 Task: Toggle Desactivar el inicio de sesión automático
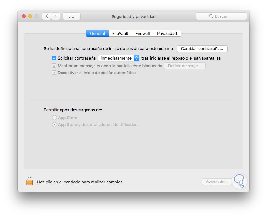54,73
